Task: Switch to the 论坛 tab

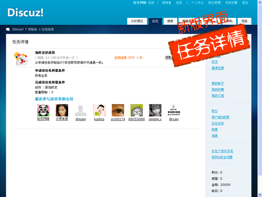Action: coord(155,21)
